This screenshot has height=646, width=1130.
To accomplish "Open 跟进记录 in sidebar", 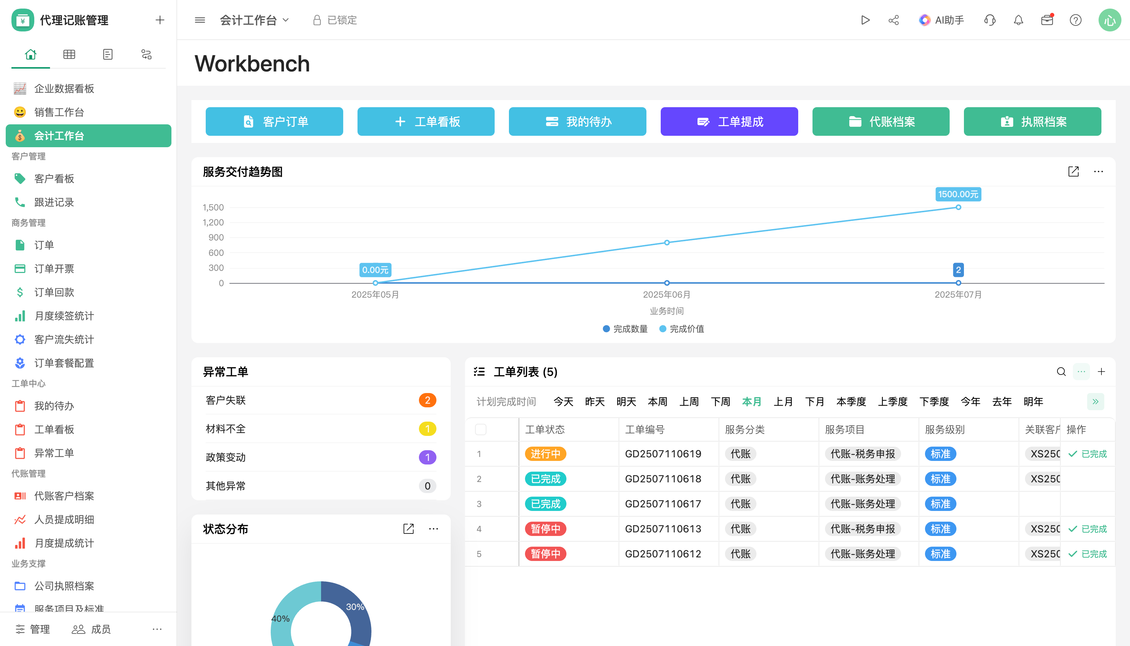I will (x=88, y=202).
